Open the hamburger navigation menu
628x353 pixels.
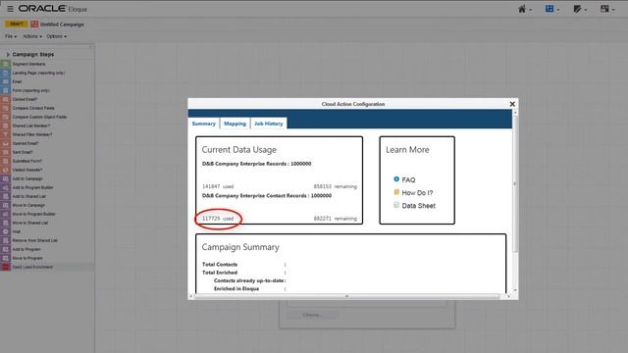point(10,9)
